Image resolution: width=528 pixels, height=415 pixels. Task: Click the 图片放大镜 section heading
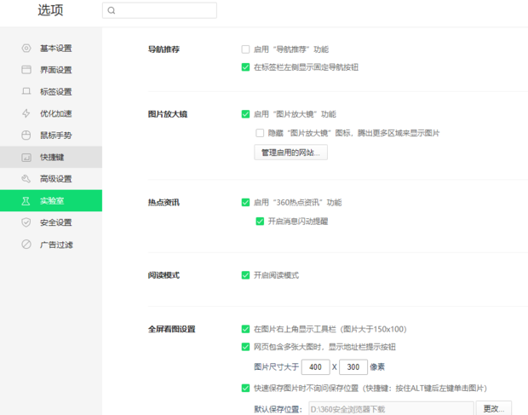tap(168, 114)
